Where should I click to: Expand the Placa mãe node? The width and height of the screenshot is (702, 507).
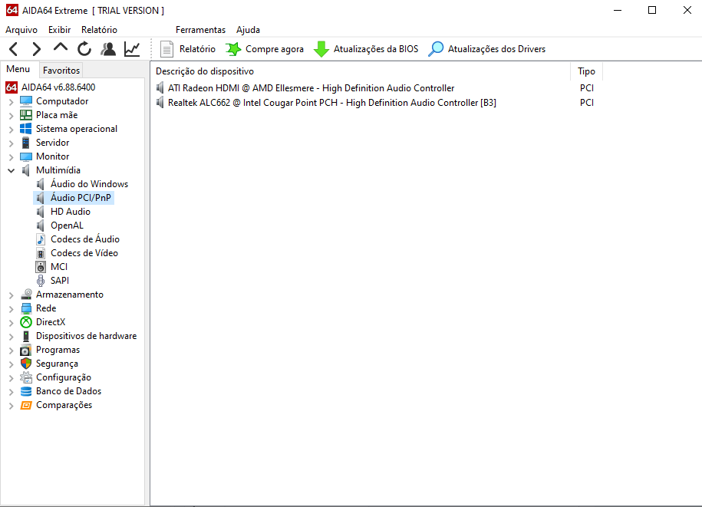click(12, 116)
